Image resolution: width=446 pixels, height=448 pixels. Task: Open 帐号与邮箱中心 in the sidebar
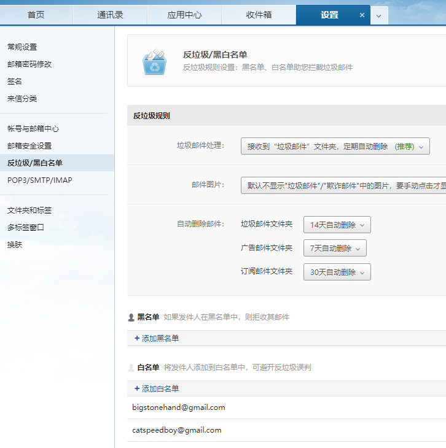pyautogui.click(x=33, y=129)
